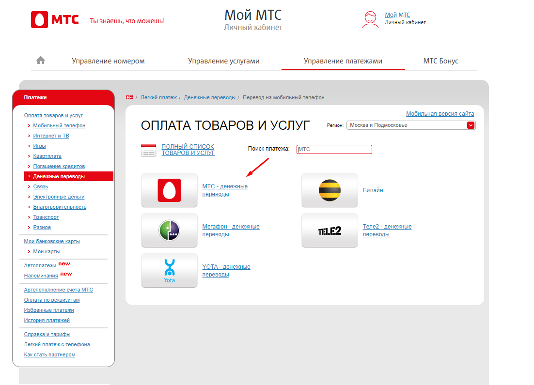Open Погашение кредитов sidebar link

click(x=59, y=167)
